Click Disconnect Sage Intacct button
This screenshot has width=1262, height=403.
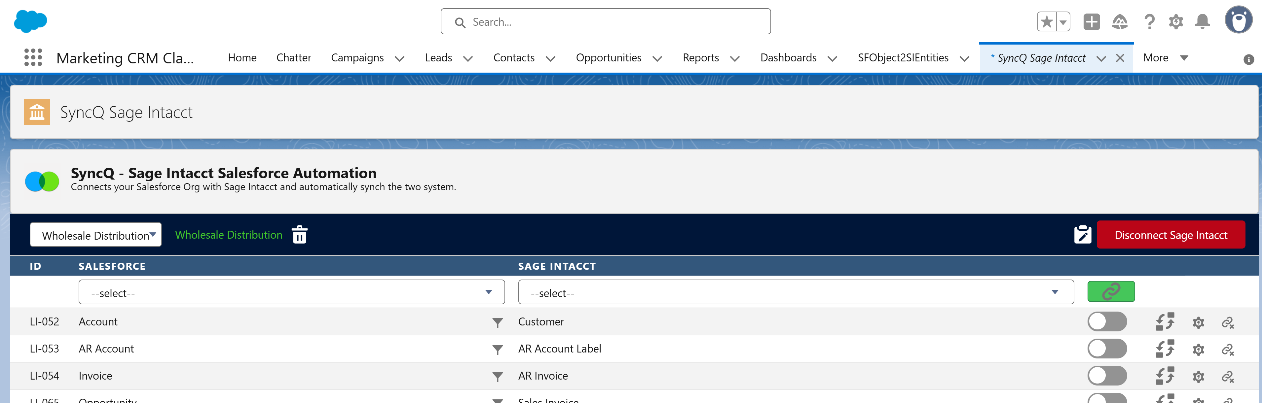[x=1171, y=235]
